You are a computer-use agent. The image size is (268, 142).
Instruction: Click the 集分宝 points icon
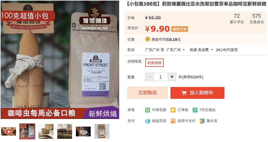(x=202, y=121)
